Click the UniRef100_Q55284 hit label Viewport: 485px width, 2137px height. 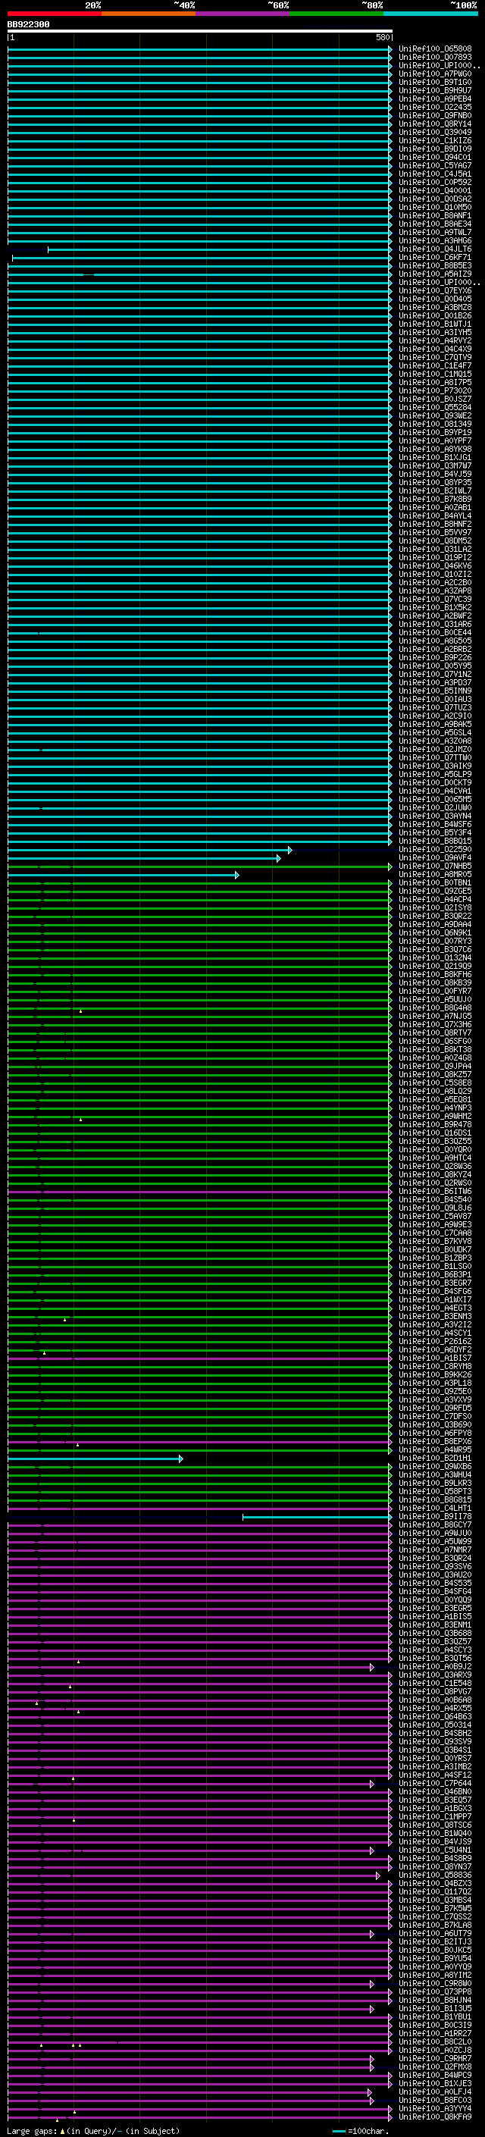(x=435, y=407)
